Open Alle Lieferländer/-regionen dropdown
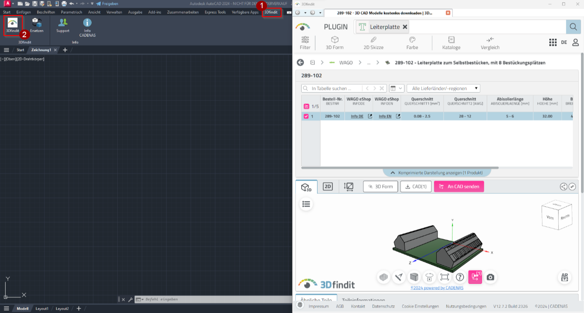The image size is (584, 313). (443, 88)
